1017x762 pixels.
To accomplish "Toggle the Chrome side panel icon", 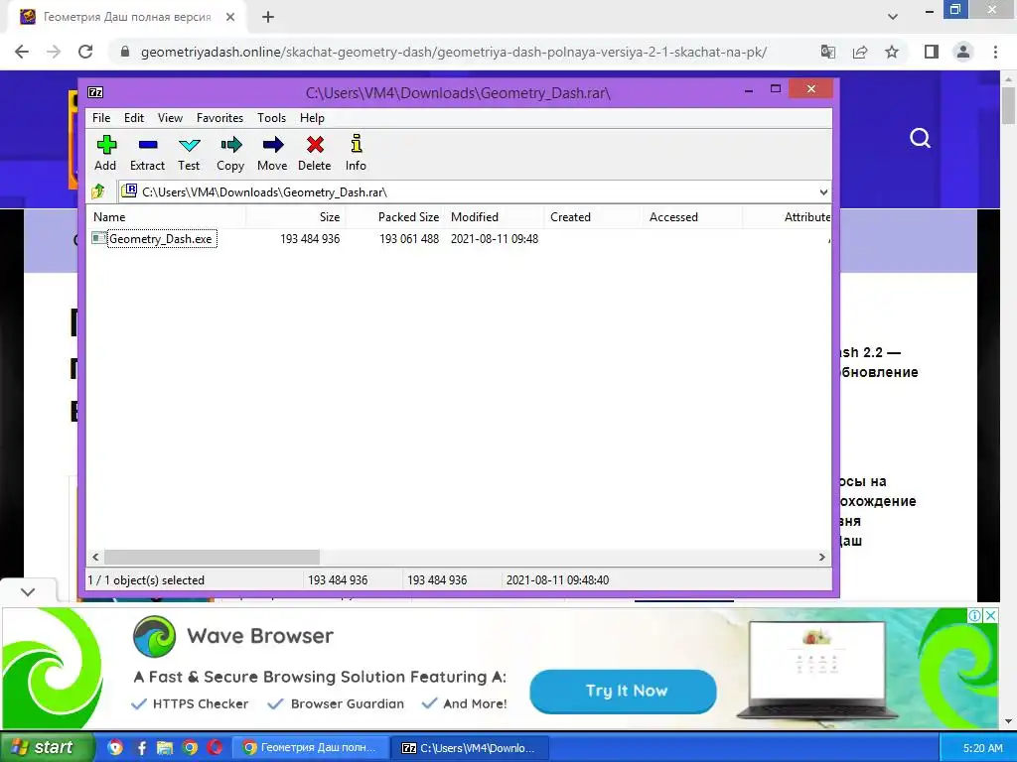I will (932, 52).
